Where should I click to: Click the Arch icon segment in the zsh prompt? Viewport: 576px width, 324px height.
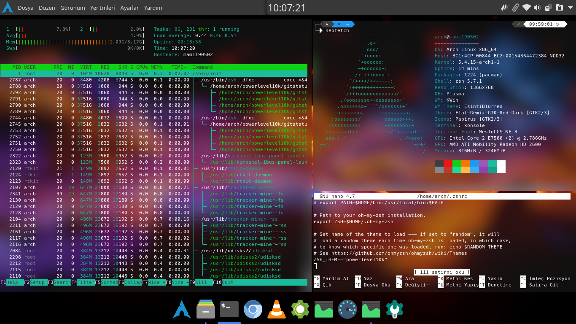tap(326, 24)
